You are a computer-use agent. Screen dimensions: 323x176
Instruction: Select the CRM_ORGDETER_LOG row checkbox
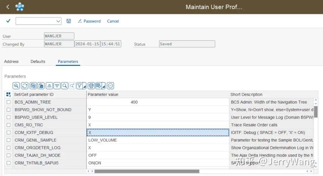[x=9, y=148]
